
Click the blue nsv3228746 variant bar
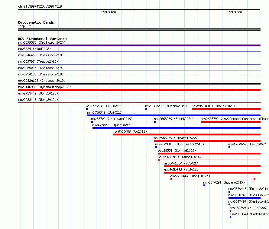(x=245, y=198)
